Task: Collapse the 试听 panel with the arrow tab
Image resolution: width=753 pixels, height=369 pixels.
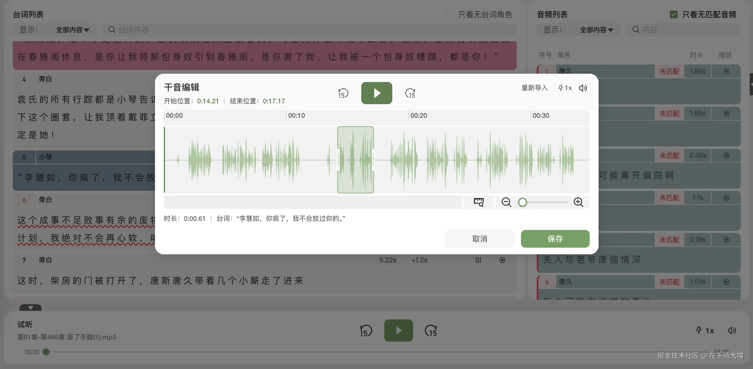Action: [x=30, y=308]
